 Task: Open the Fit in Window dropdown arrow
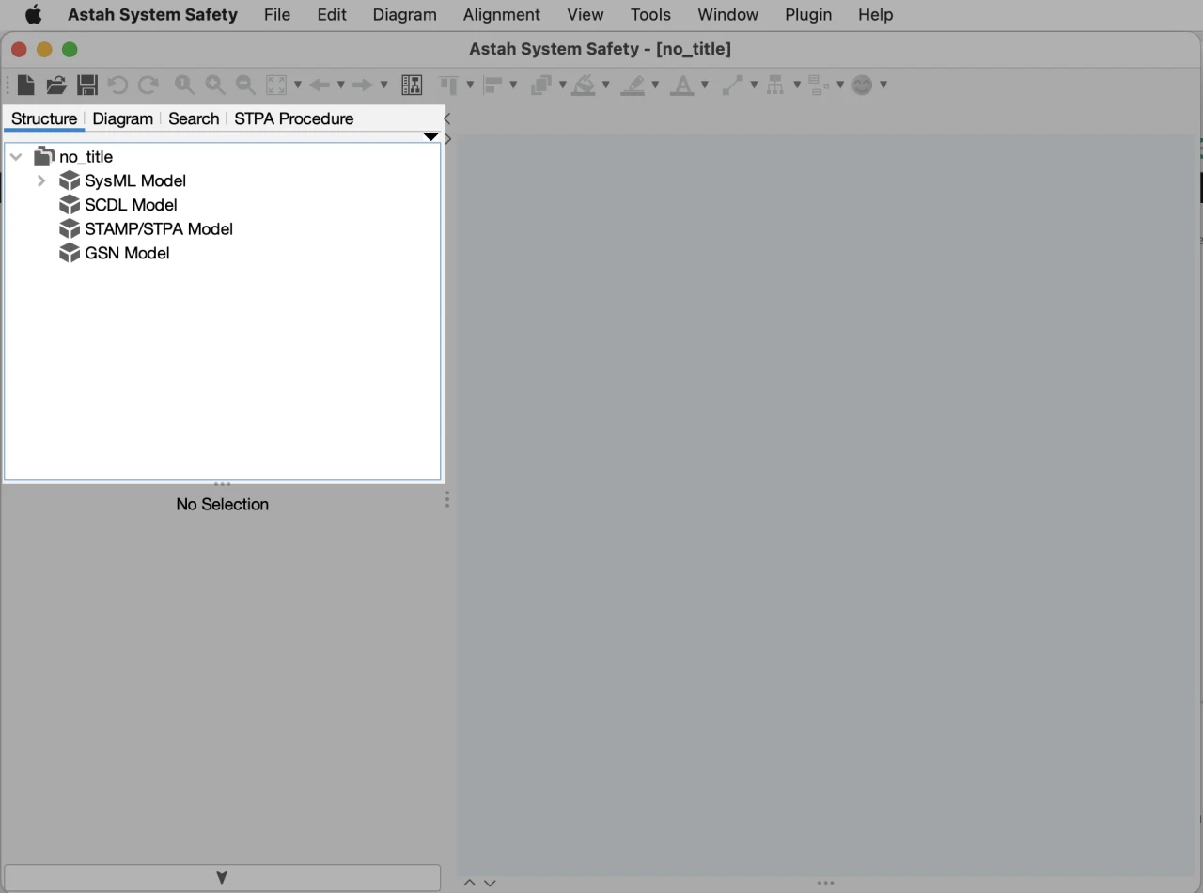coord(298,86)
